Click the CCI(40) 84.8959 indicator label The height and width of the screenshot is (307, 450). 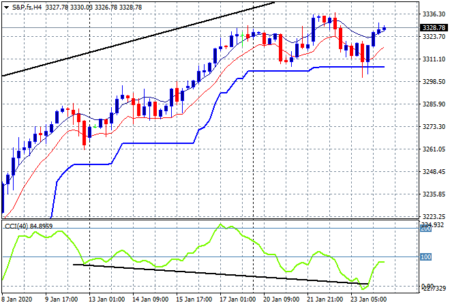point(29,226)
